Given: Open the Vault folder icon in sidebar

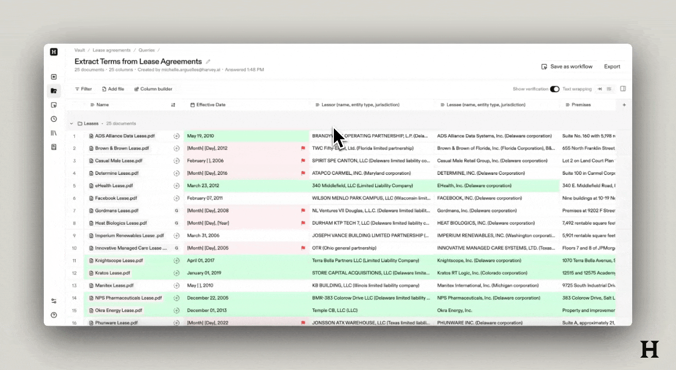Looking at the screenshot, I should point(54,91).
